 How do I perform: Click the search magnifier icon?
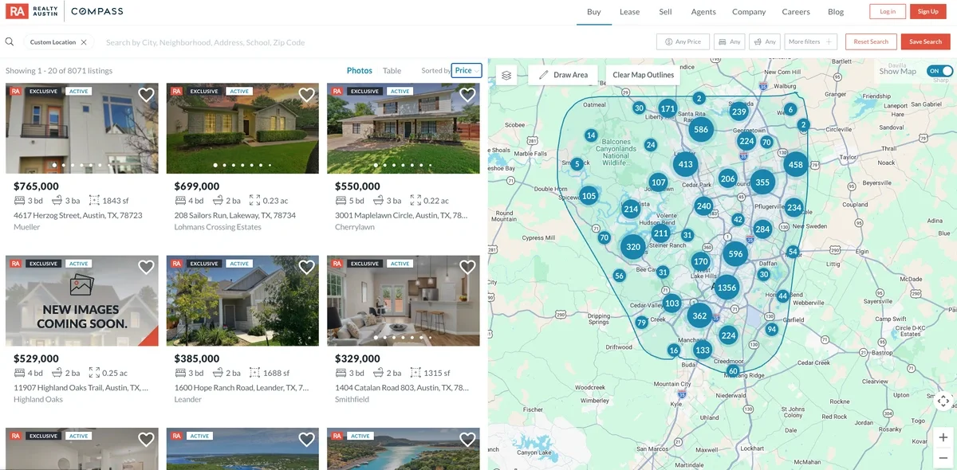pyautogui.click(x=10, y=42)
